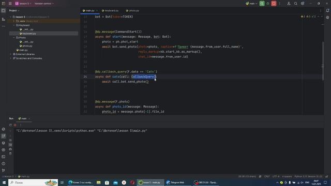
Task: Open editor tabs more options menu
Action: [x=321, y=10]
